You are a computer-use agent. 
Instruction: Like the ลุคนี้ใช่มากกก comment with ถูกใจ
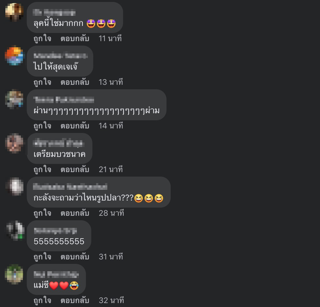pyautogui.click(x=43, y=38)
